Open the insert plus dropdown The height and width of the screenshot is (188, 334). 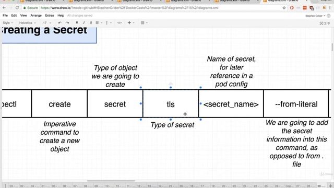pos(130,22)
